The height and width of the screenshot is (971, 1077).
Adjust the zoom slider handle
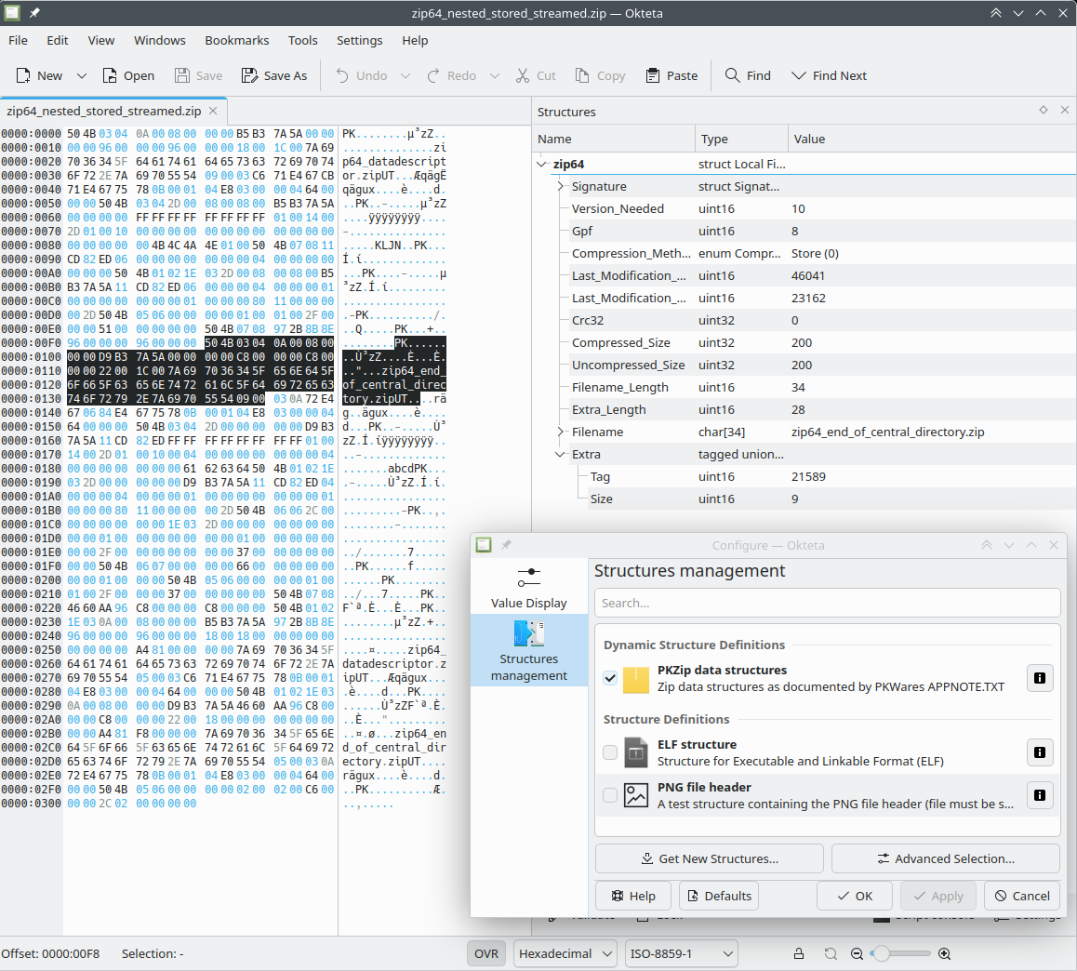click(x=882, y=953)
